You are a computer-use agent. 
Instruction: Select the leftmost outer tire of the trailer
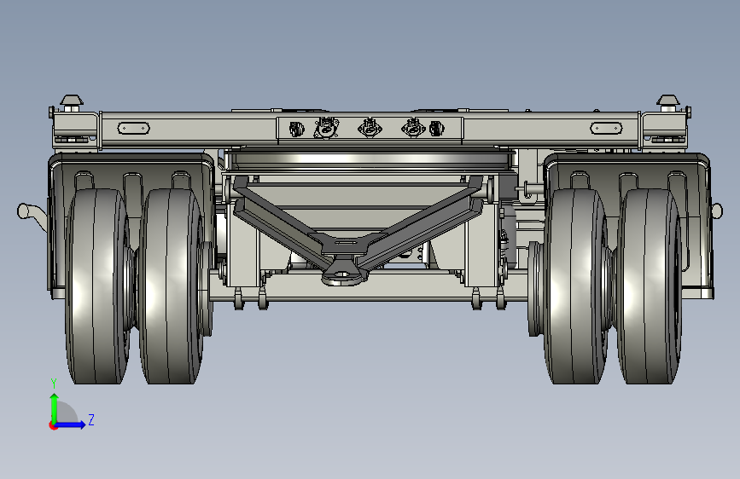(x=97, y=286)
